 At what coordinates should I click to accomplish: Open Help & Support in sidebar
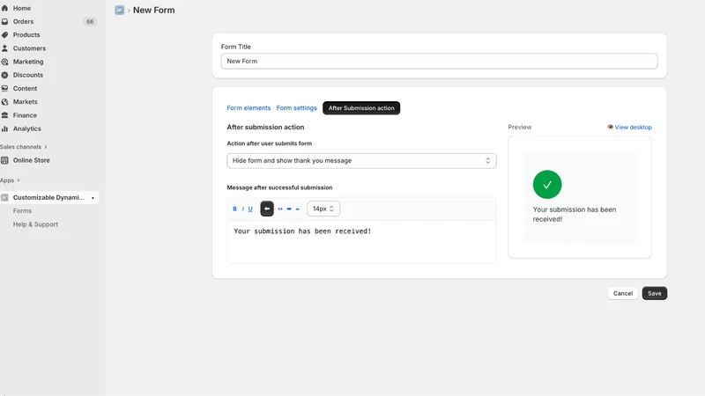click(x=35, y=224)
